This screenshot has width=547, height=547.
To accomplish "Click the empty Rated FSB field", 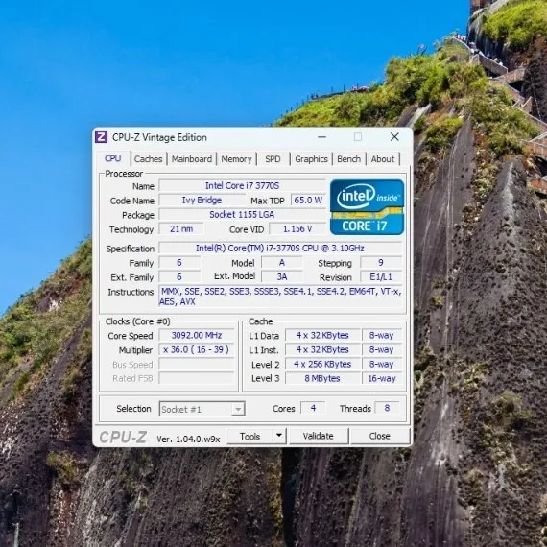I will click(x=197, y=378).
